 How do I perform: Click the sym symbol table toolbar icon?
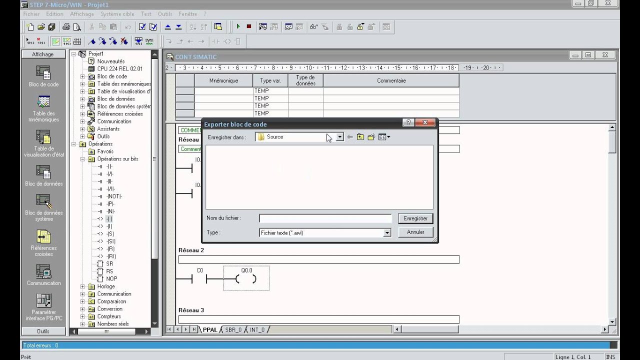point(149,41)
